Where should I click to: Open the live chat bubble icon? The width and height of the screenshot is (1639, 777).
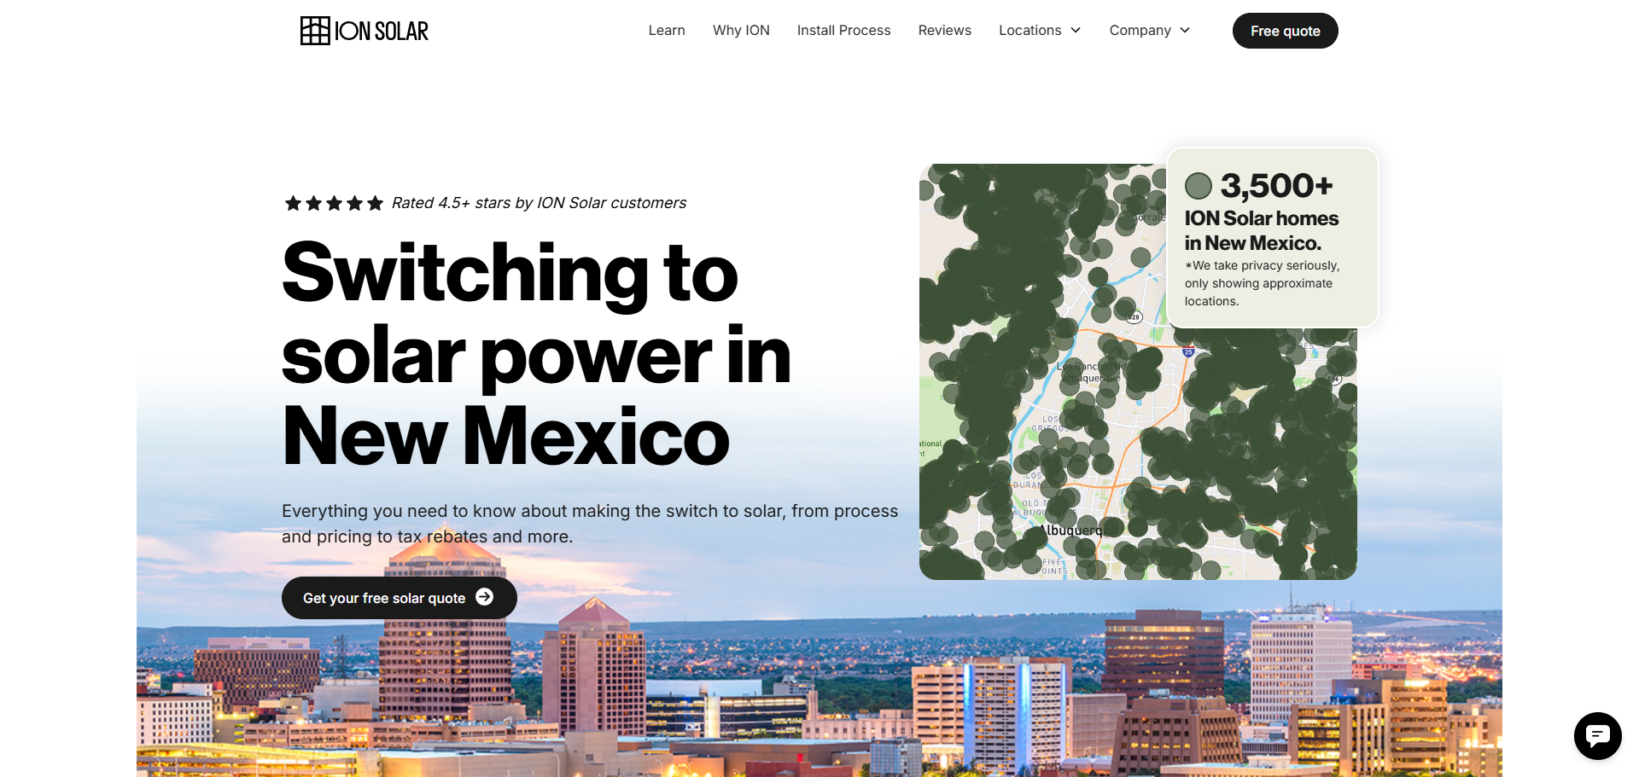pos(1597,735)
